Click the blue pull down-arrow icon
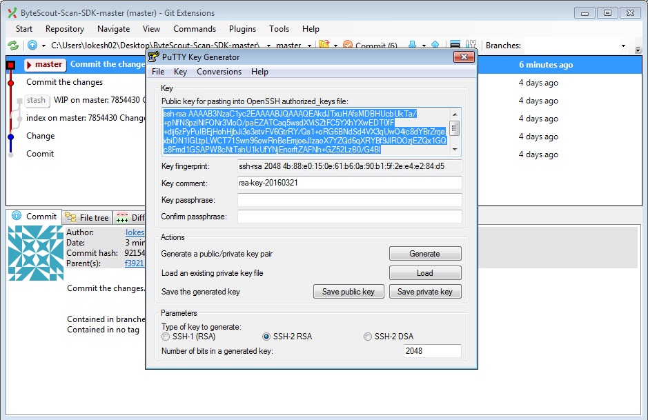Viewport: 648px width, 420px height. 412,45
